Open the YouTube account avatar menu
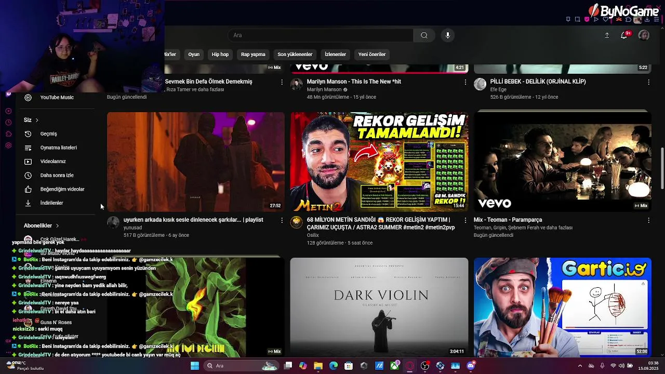The height and width of the screenshot is (374, 665). [644, 35]
